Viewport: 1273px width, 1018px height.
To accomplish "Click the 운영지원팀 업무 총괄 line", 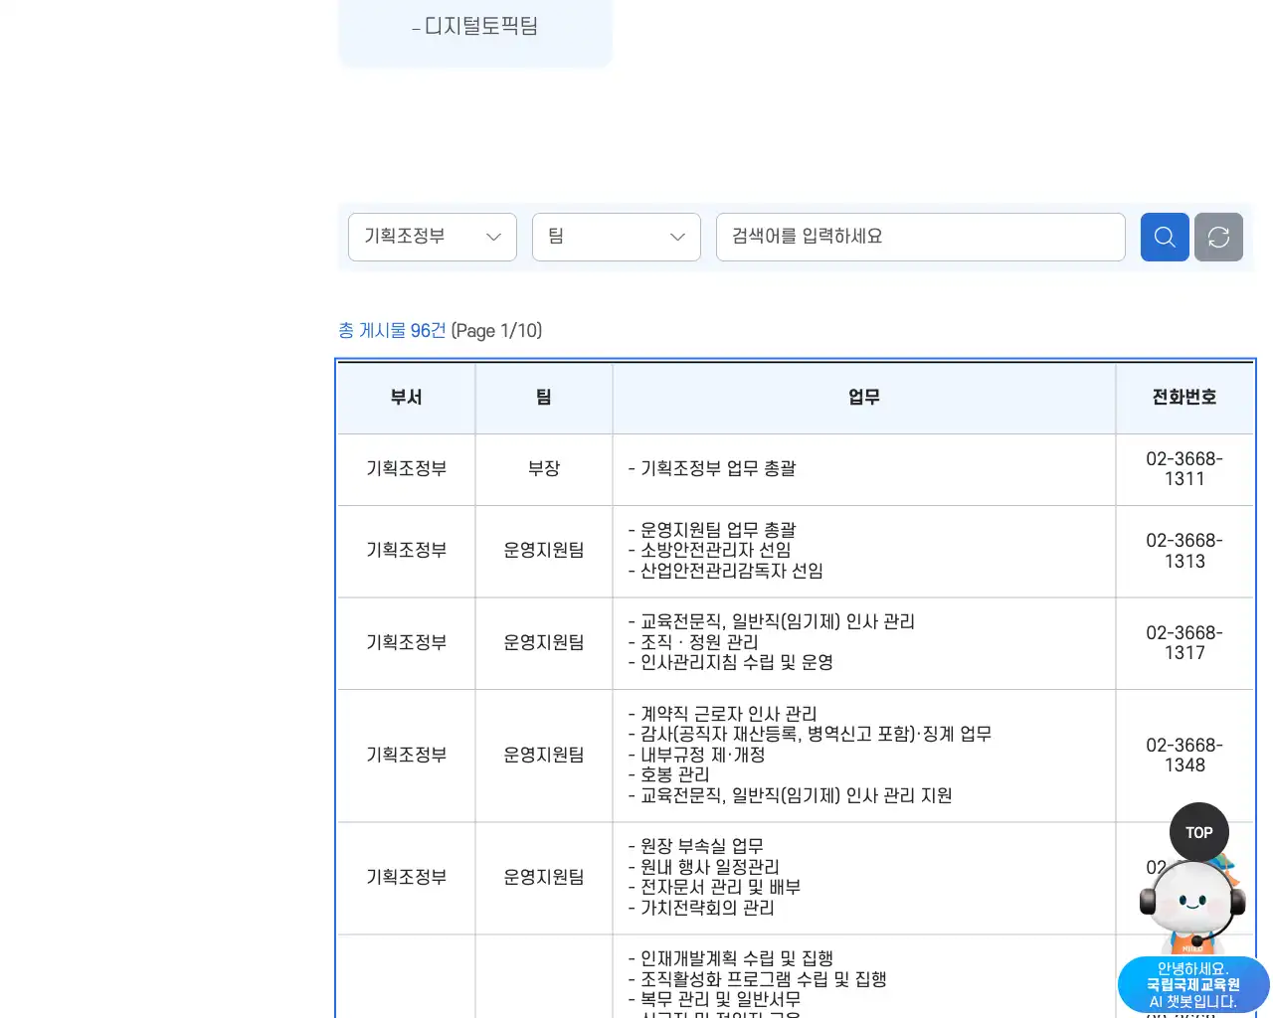I will click(712, 530).
